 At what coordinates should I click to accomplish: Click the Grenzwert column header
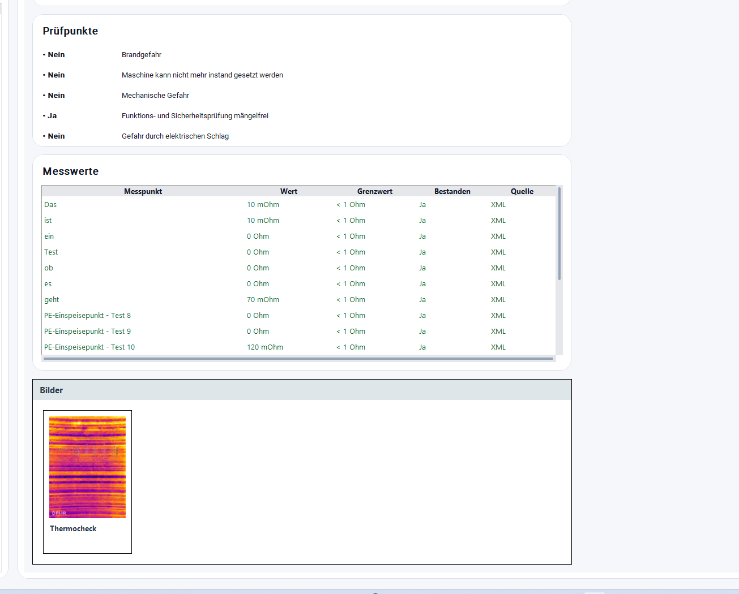(374, 191)
